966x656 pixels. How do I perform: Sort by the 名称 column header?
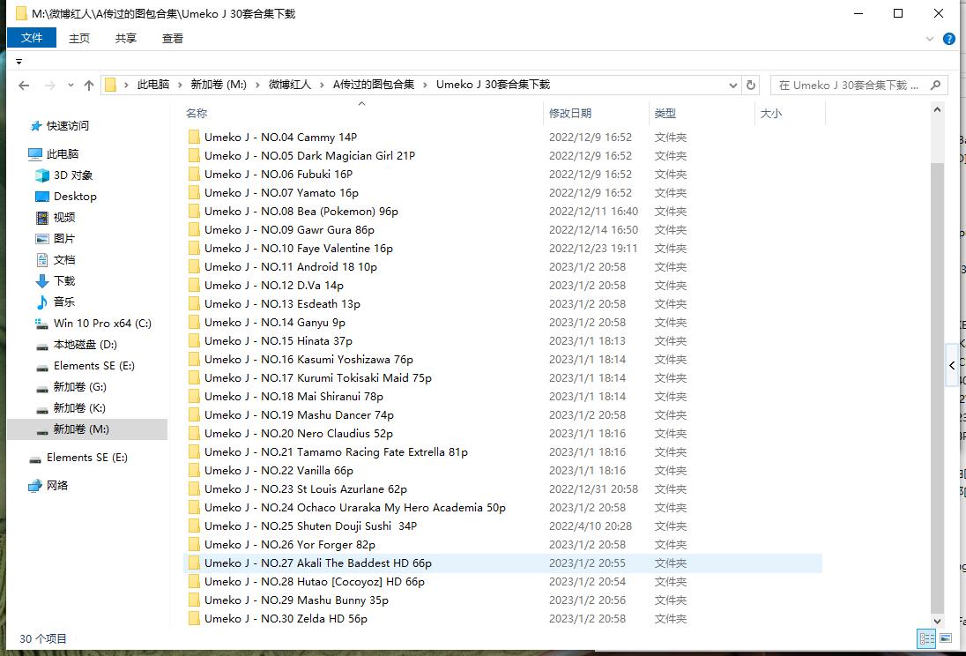coord(363,113)
